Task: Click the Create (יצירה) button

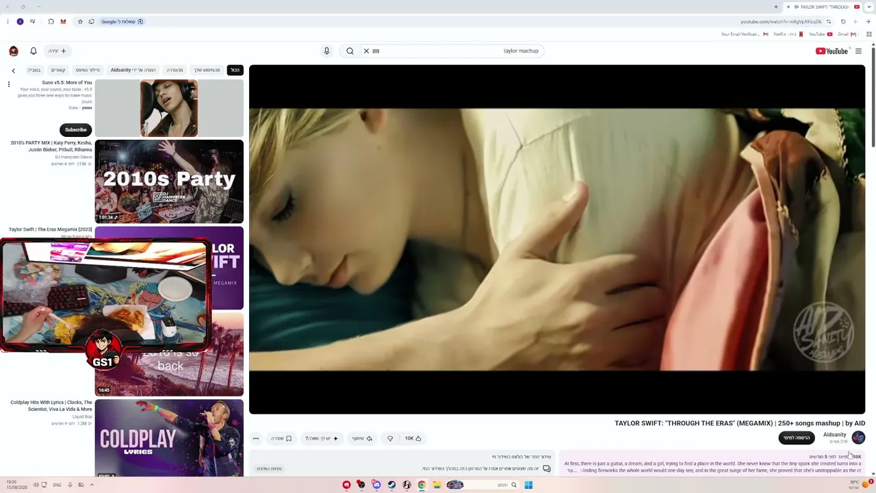Action: (x=57, y=51)
